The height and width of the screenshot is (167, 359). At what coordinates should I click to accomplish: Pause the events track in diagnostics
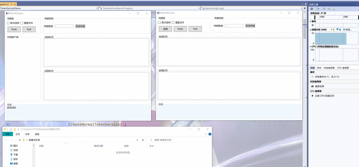pyautogui.click(x=313, y=25)
